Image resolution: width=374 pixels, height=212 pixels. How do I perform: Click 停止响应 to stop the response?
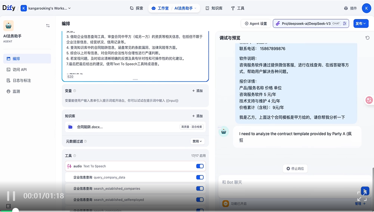(x=295, y=169)
